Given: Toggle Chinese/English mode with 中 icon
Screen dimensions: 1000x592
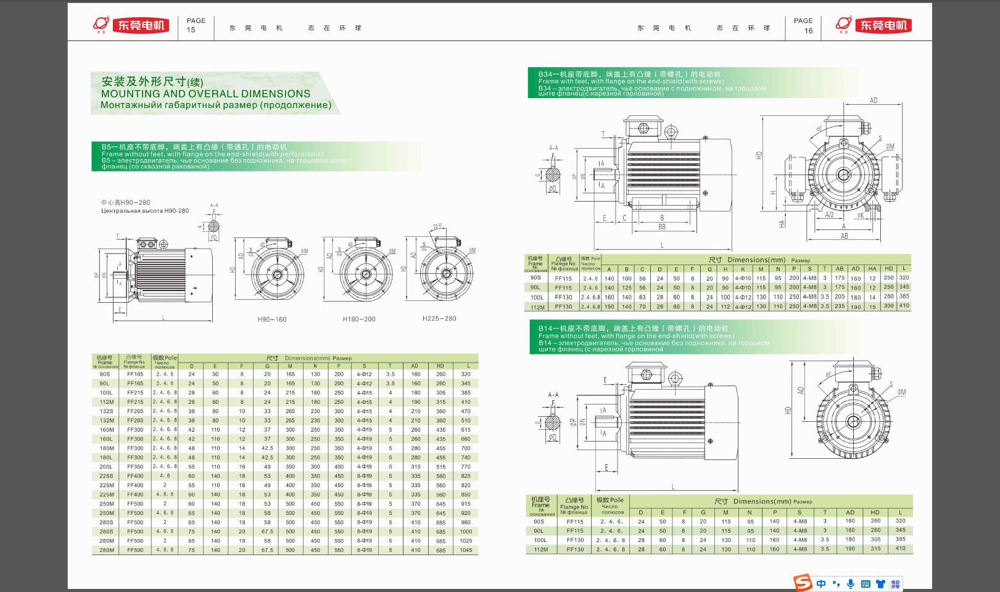Looking at the screenshot, I should pos(821,584).
